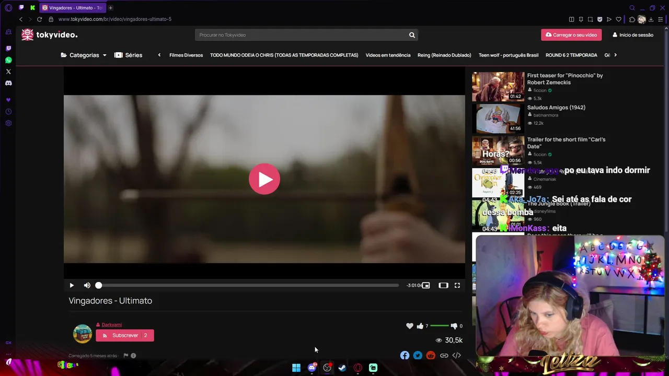Image resolution: width=669 pixels, height=376 pixels.
Task: Toggle ad blocker shield icon in toolbar
Action: tap(599, 19)
